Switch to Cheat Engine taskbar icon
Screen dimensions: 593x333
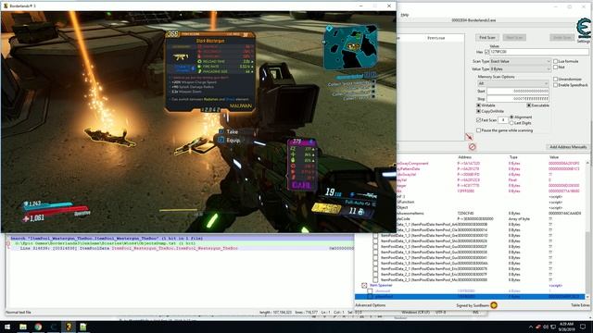(54, 327)
